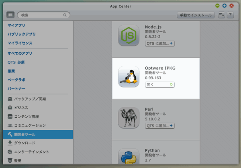The height and width of the screenshot is (168, 241).
Task: Click the Perl version 5.10.0.2 text
Action: tap(153, 119)
